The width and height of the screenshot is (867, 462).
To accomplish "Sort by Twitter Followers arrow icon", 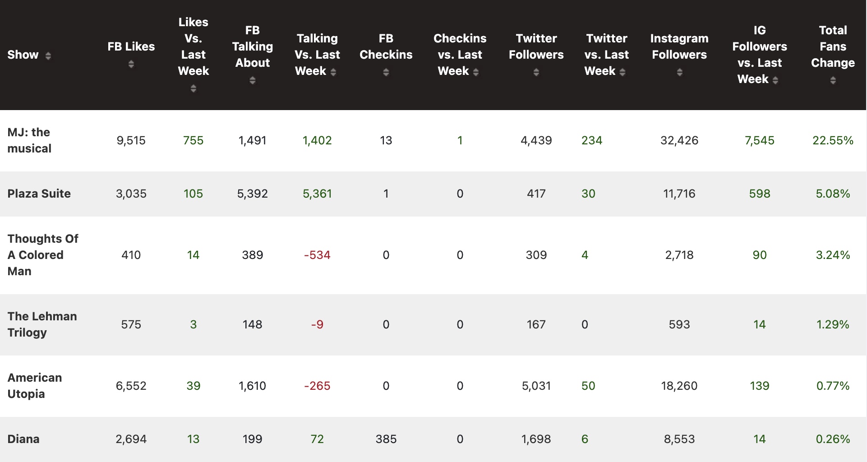I will tap(536, 72).
